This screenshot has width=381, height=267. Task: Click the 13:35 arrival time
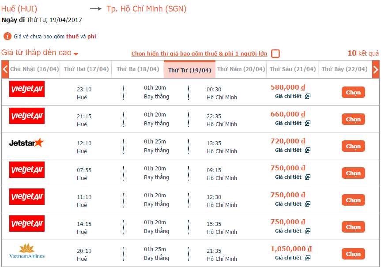point(214,143)
